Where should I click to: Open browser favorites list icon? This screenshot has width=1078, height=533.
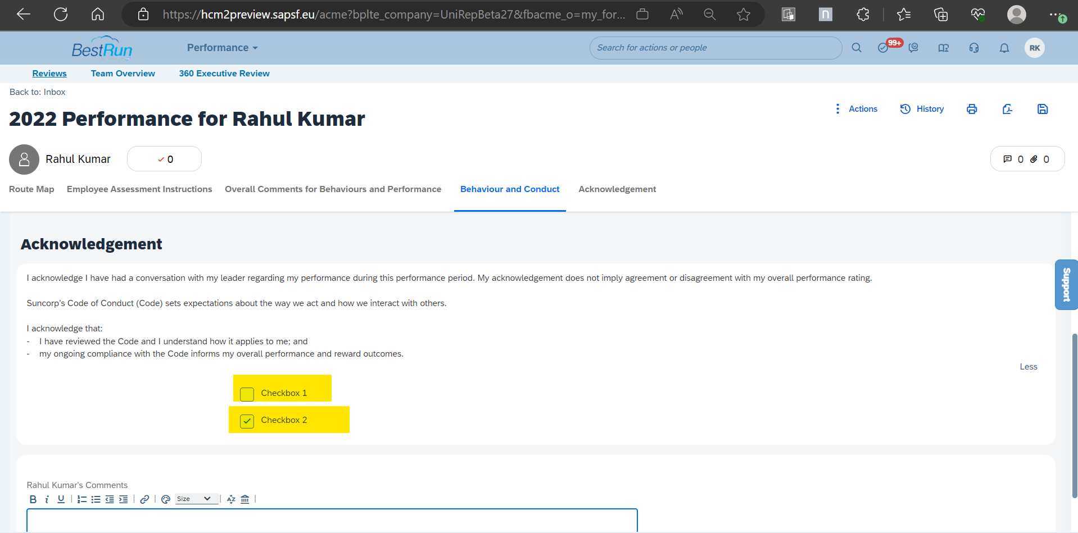tap(904, 14)
